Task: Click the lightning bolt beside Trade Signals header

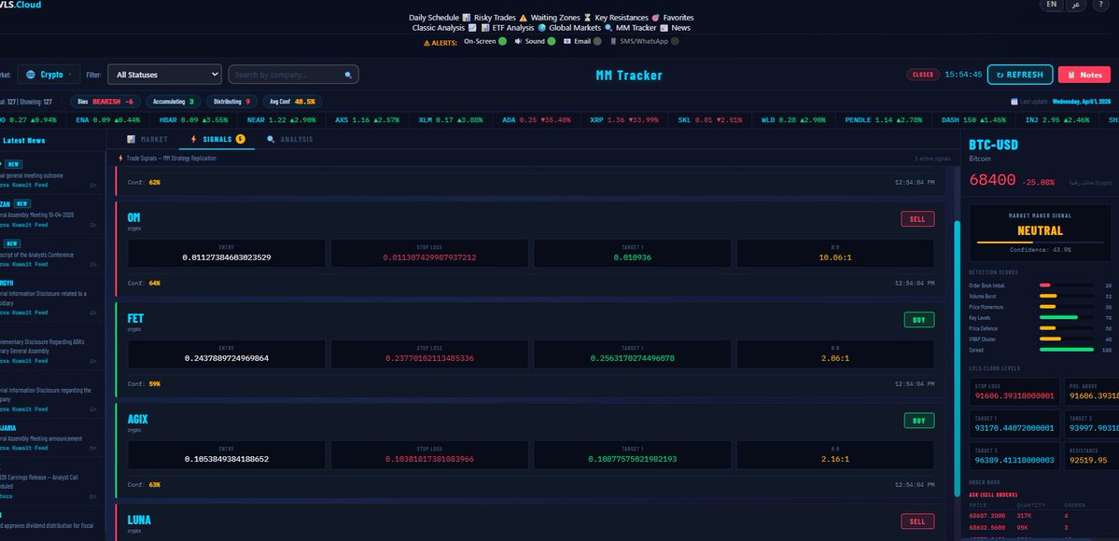Action: (x=120, y=159)
